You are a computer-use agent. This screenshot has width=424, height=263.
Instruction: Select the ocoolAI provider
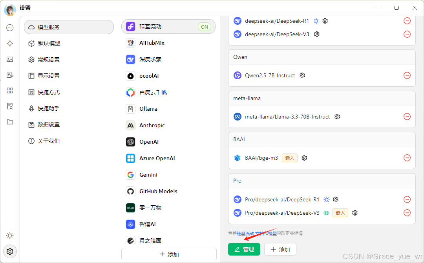click(x=168, y=76)
